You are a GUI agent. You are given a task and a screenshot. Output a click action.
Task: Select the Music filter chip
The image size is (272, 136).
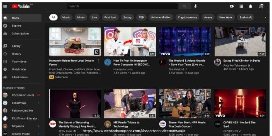pyautogui.click(x=66, y=17)
